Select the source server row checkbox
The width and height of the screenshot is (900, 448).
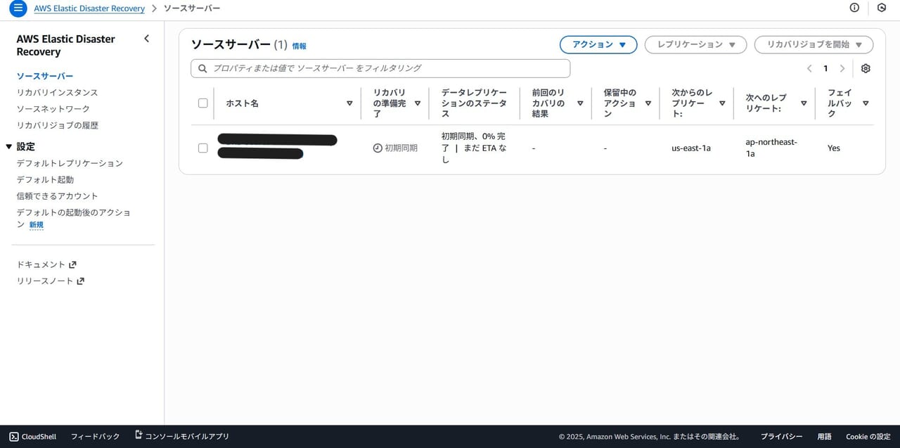[x=203, y=148]
